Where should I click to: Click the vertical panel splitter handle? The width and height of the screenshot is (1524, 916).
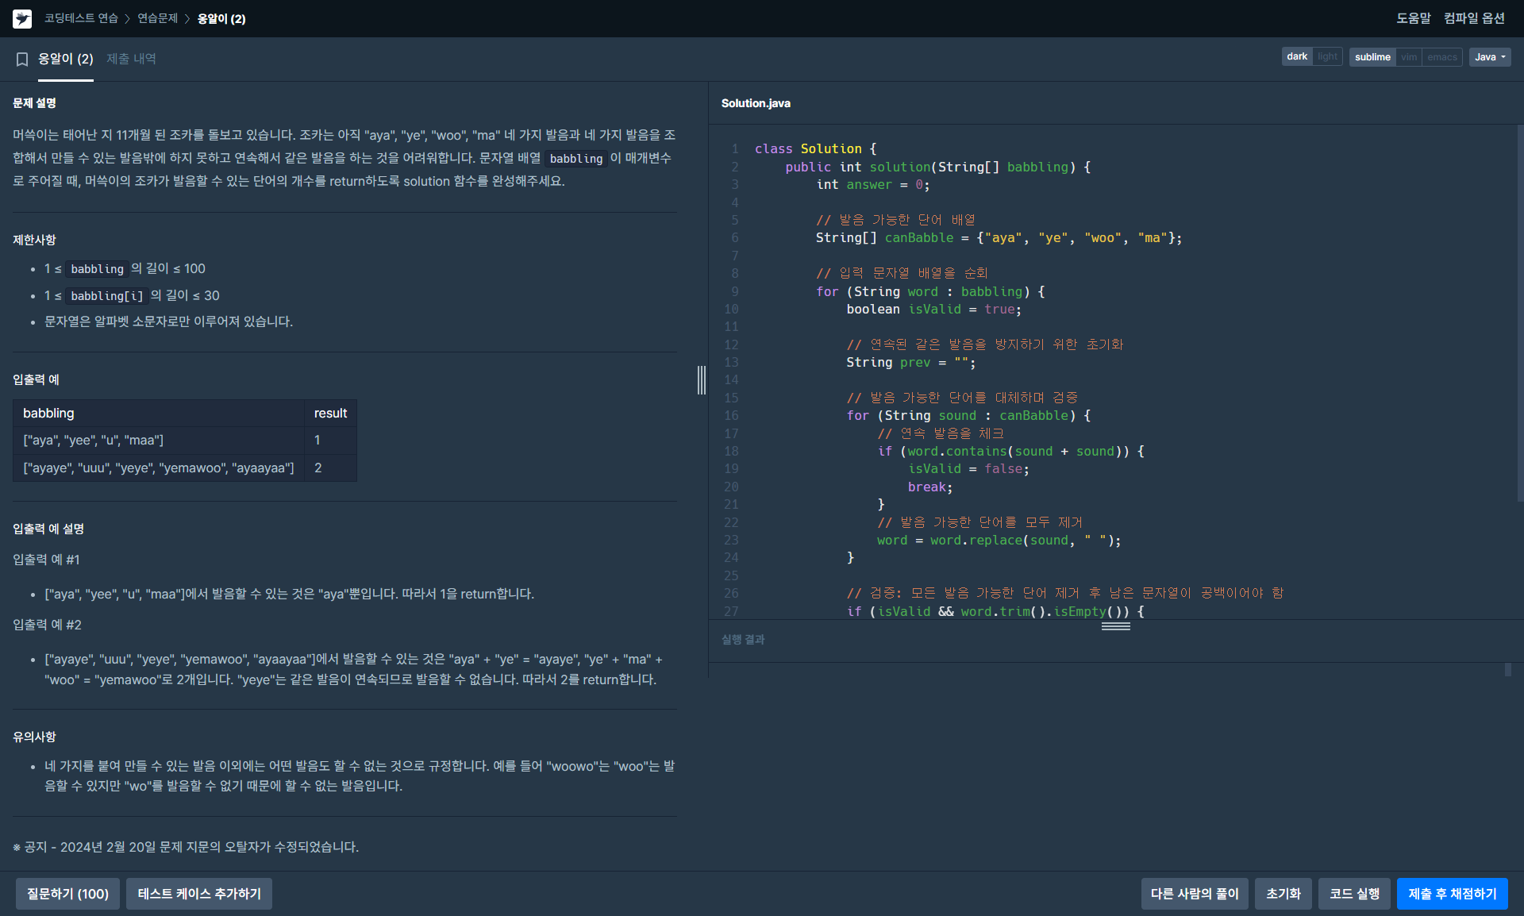[702, 380]
